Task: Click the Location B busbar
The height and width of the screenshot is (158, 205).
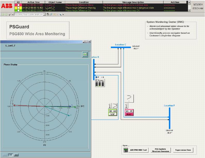Action: (x=94, y=69)
